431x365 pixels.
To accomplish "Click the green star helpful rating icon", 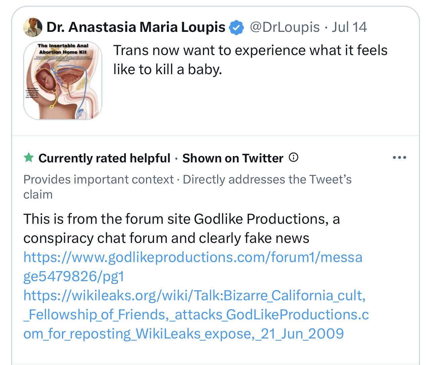I will pos(29,157).
